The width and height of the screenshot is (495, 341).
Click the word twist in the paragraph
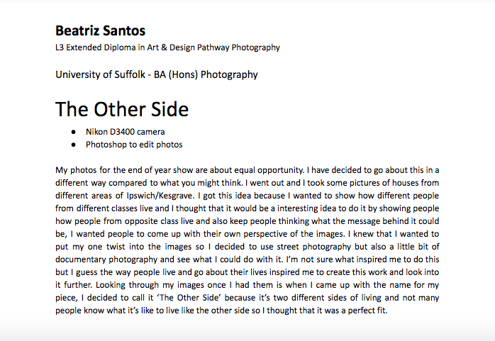click(x=116, y=247)
